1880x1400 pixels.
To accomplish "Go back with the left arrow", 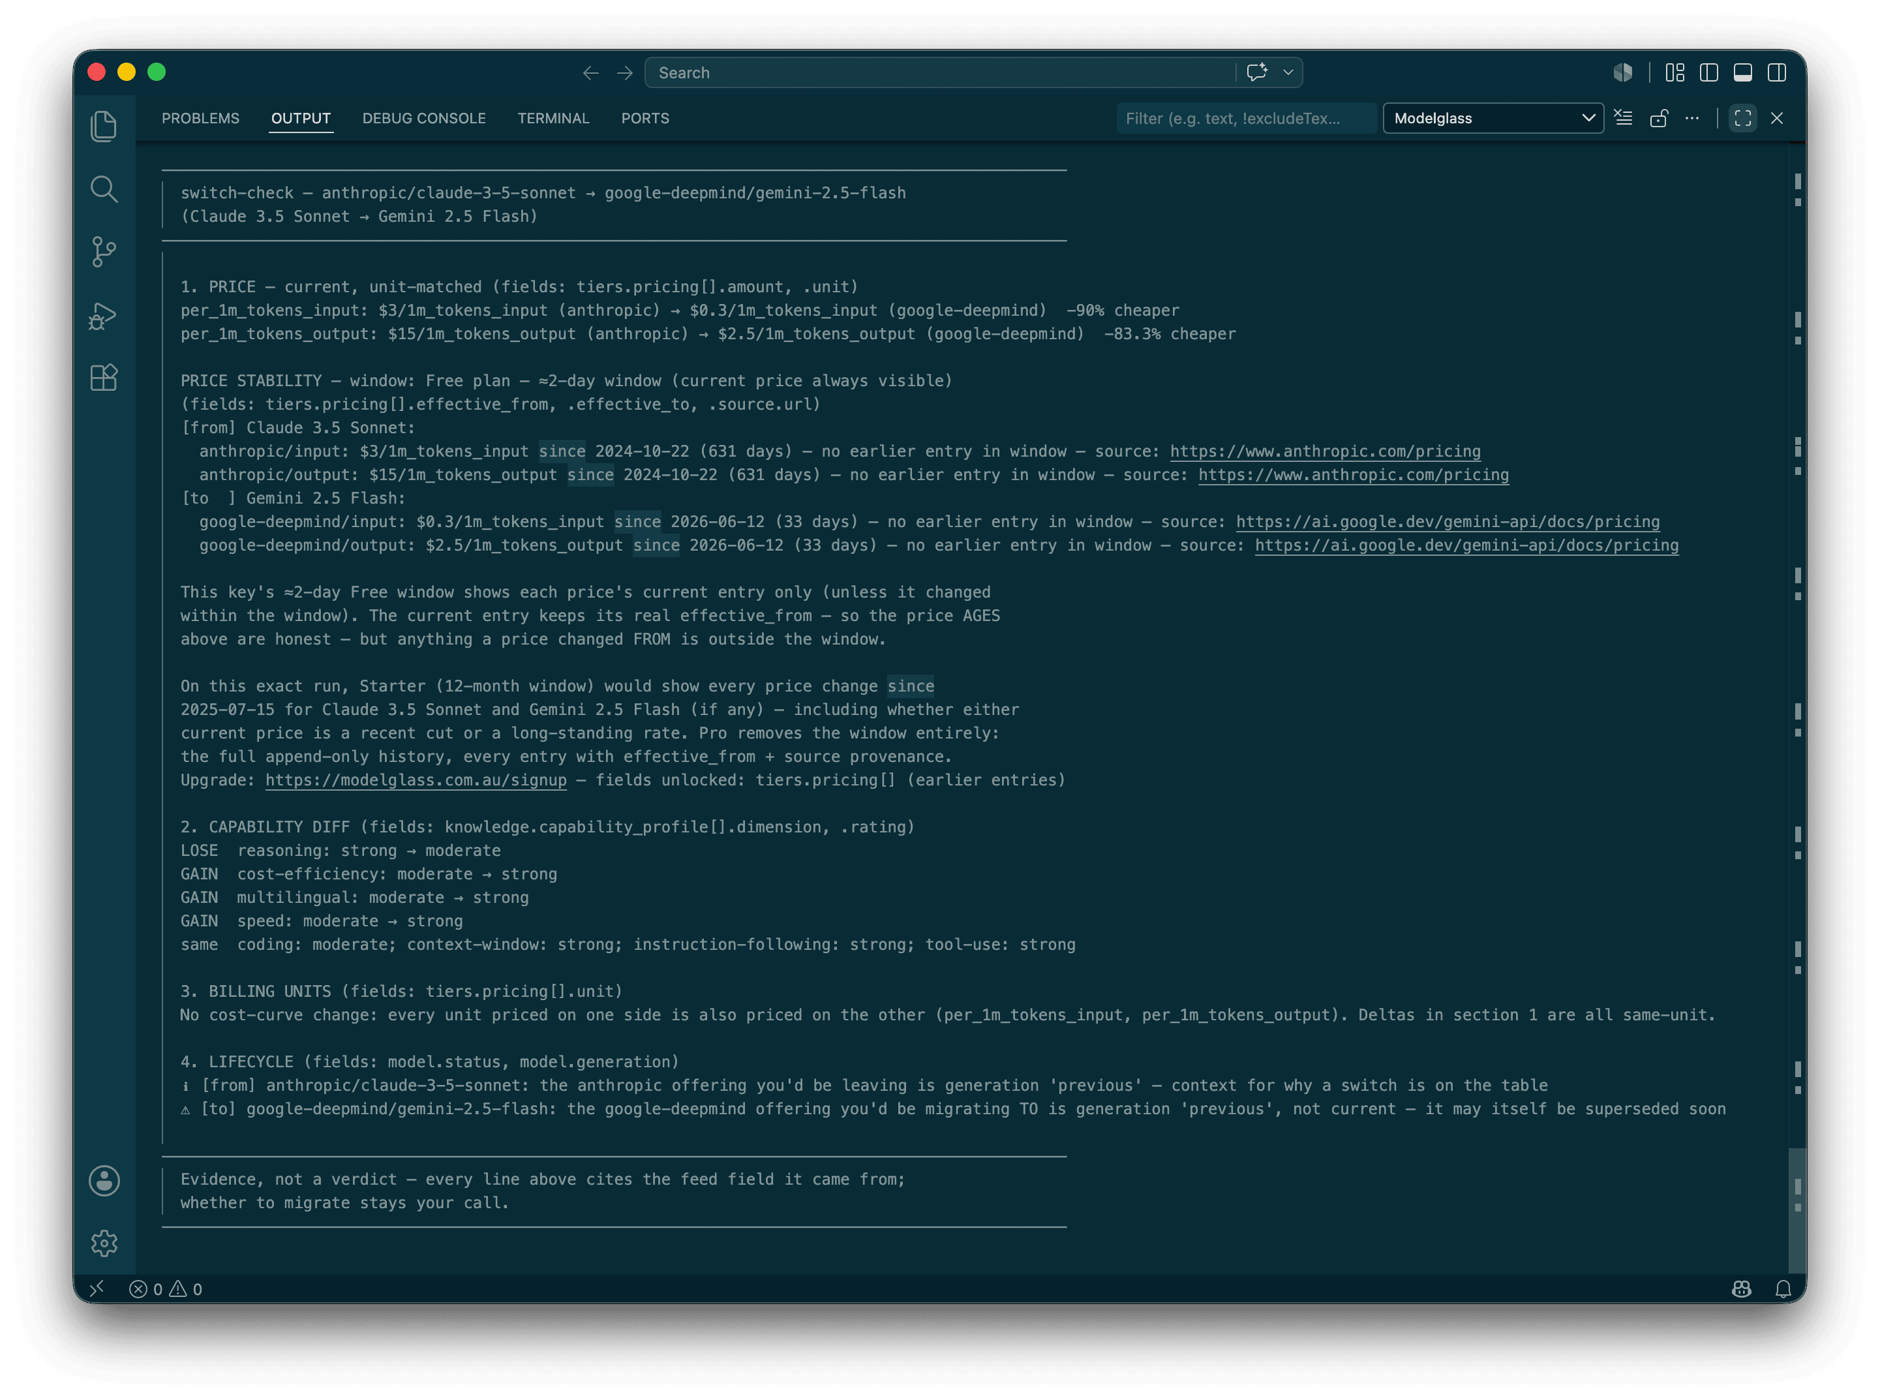I will (x=590, y=73).
